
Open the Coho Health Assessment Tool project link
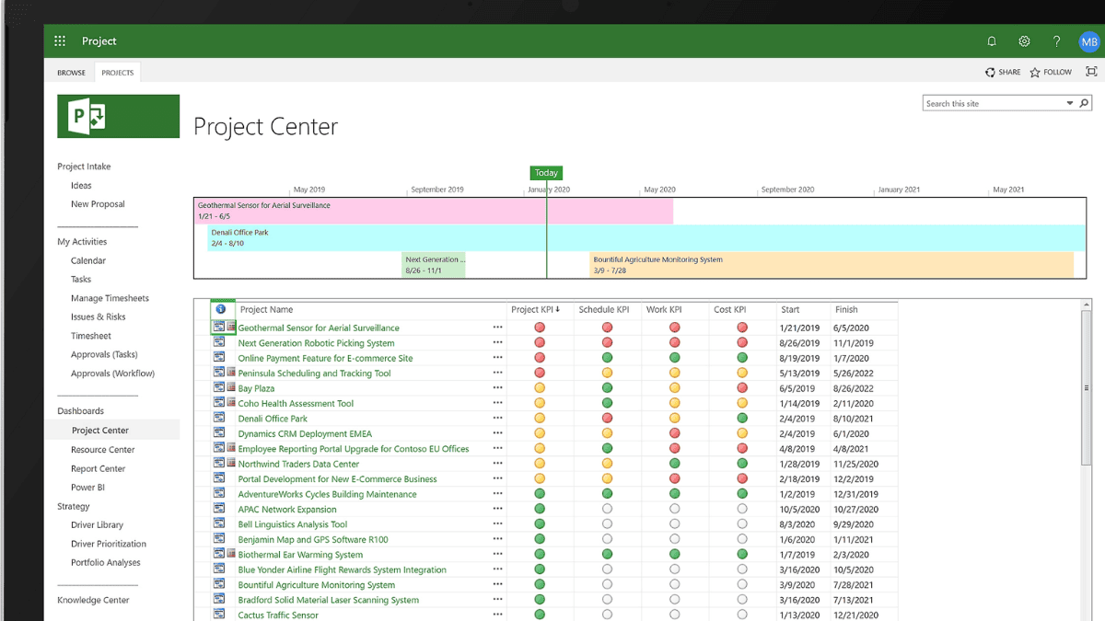click(x=296, y=403)
